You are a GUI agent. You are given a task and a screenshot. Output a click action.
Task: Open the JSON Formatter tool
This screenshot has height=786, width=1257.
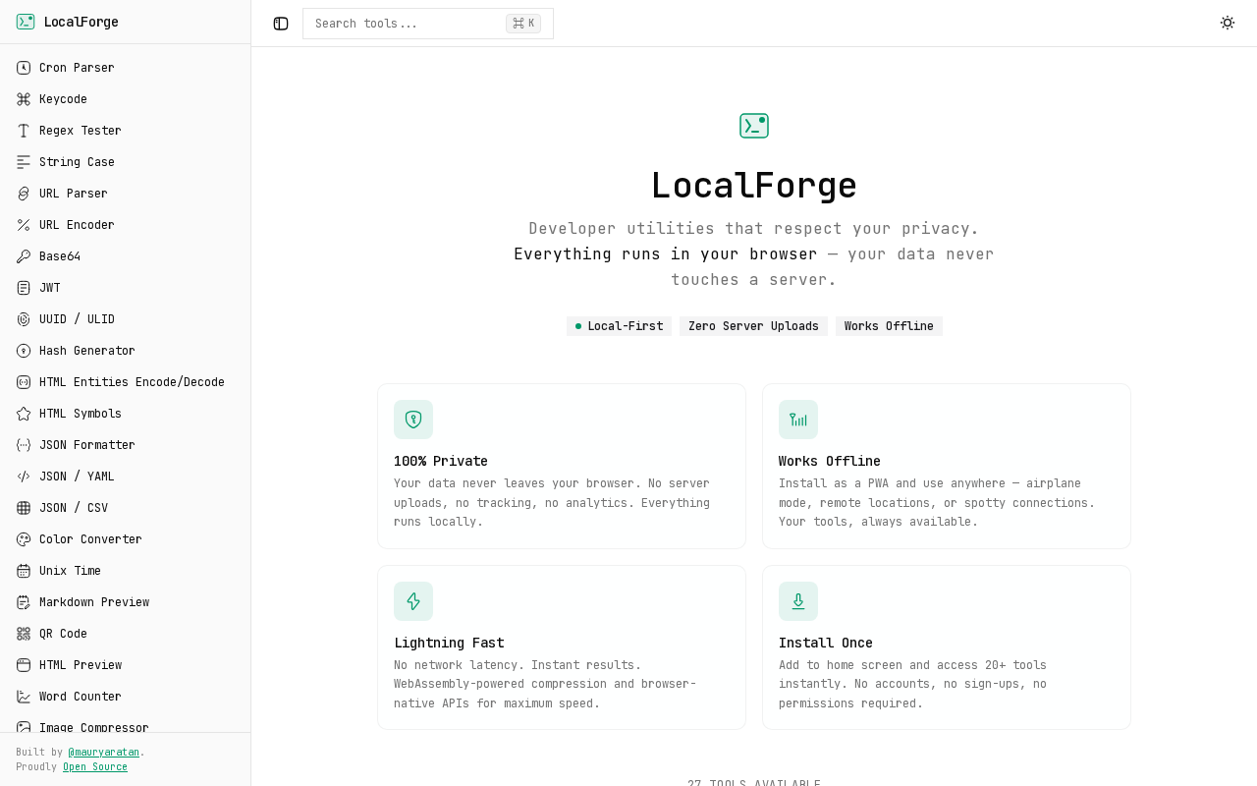click(86, 445)
